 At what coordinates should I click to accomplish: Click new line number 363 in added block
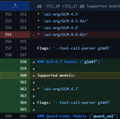pos(23,96)
